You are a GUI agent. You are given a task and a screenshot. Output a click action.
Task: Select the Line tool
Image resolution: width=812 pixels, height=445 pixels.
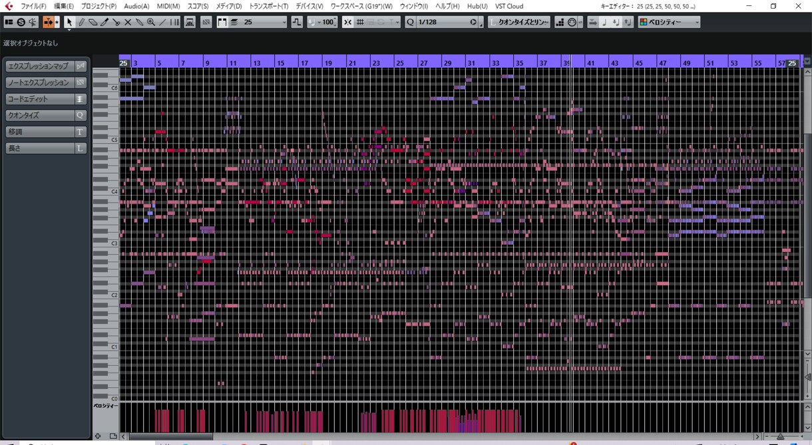pos(162,22)
